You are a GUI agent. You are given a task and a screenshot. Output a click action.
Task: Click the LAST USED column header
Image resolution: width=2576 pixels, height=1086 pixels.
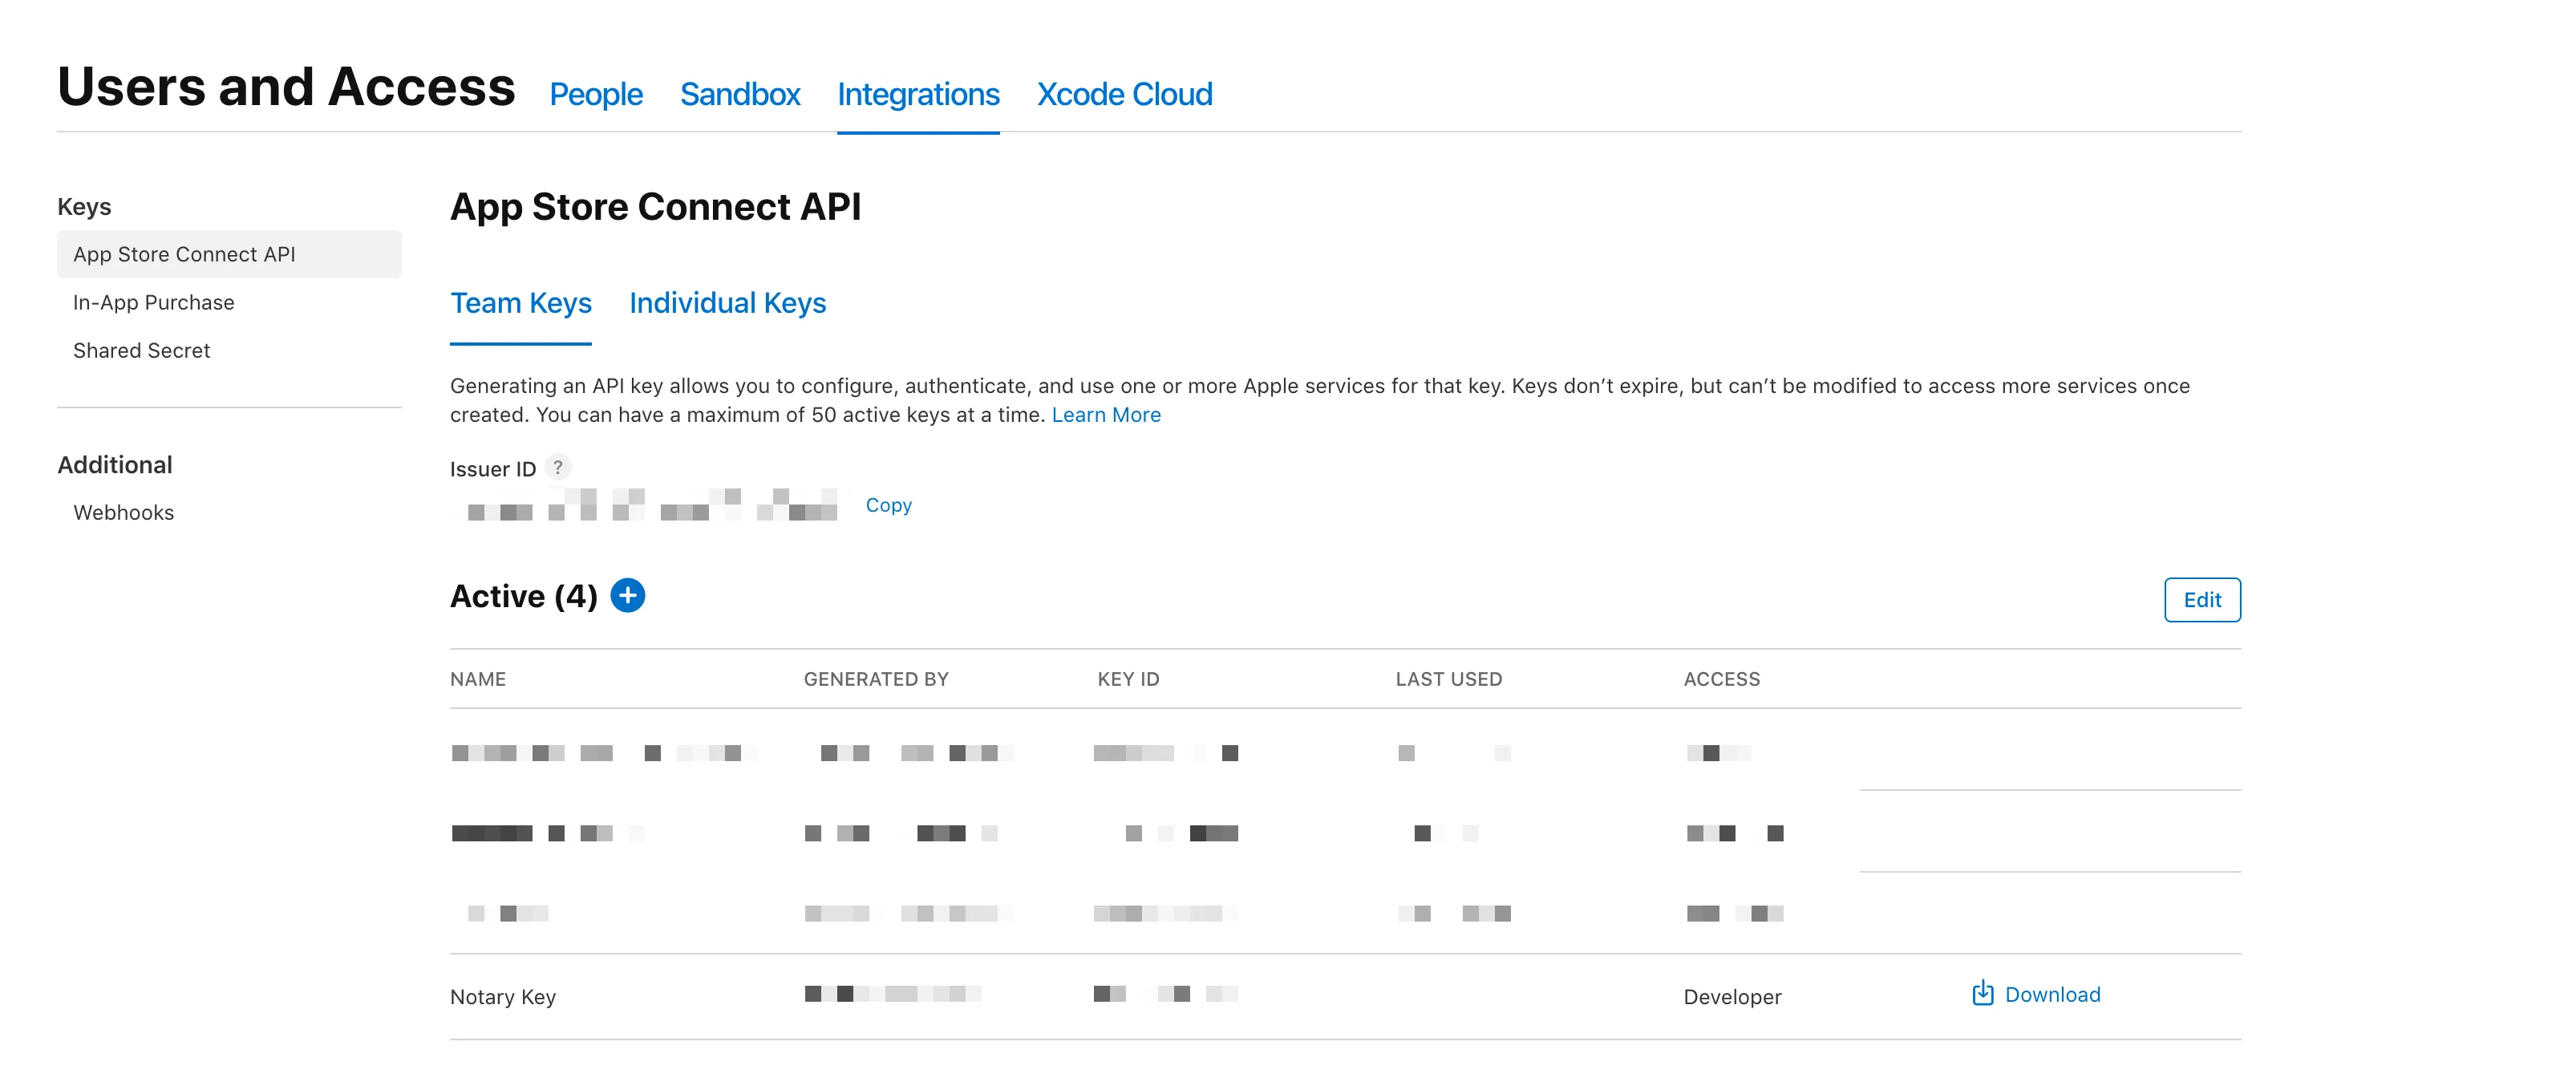(x=1448, y=679)
